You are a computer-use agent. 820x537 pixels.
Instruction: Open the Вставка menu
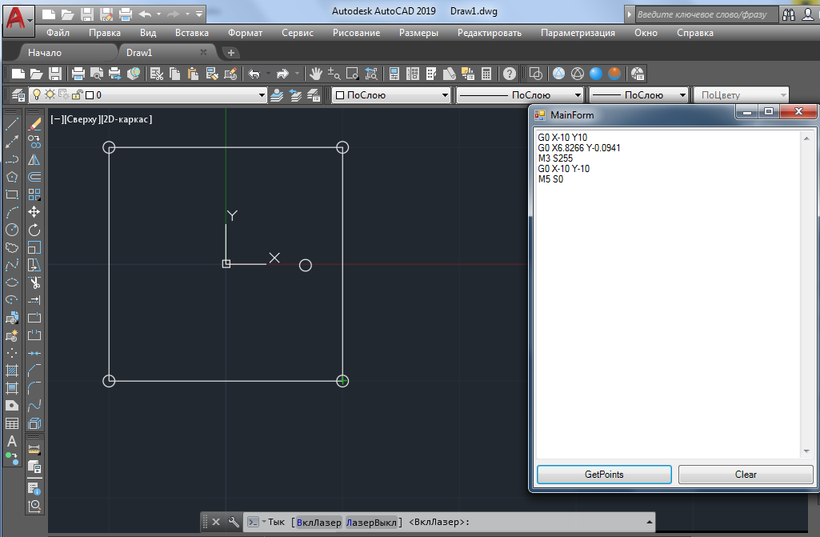click(192, 33)
